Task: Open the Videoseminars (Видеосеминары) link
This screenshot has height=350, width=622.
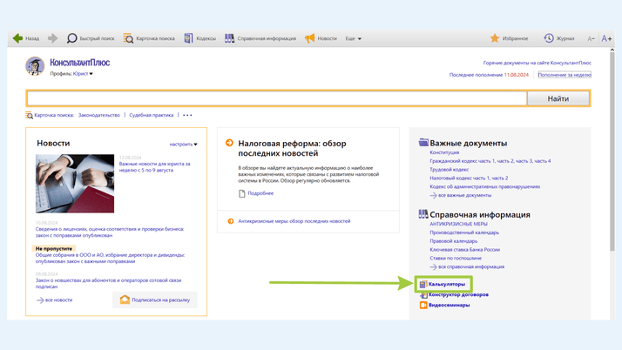Action: (x=449, y=305)
